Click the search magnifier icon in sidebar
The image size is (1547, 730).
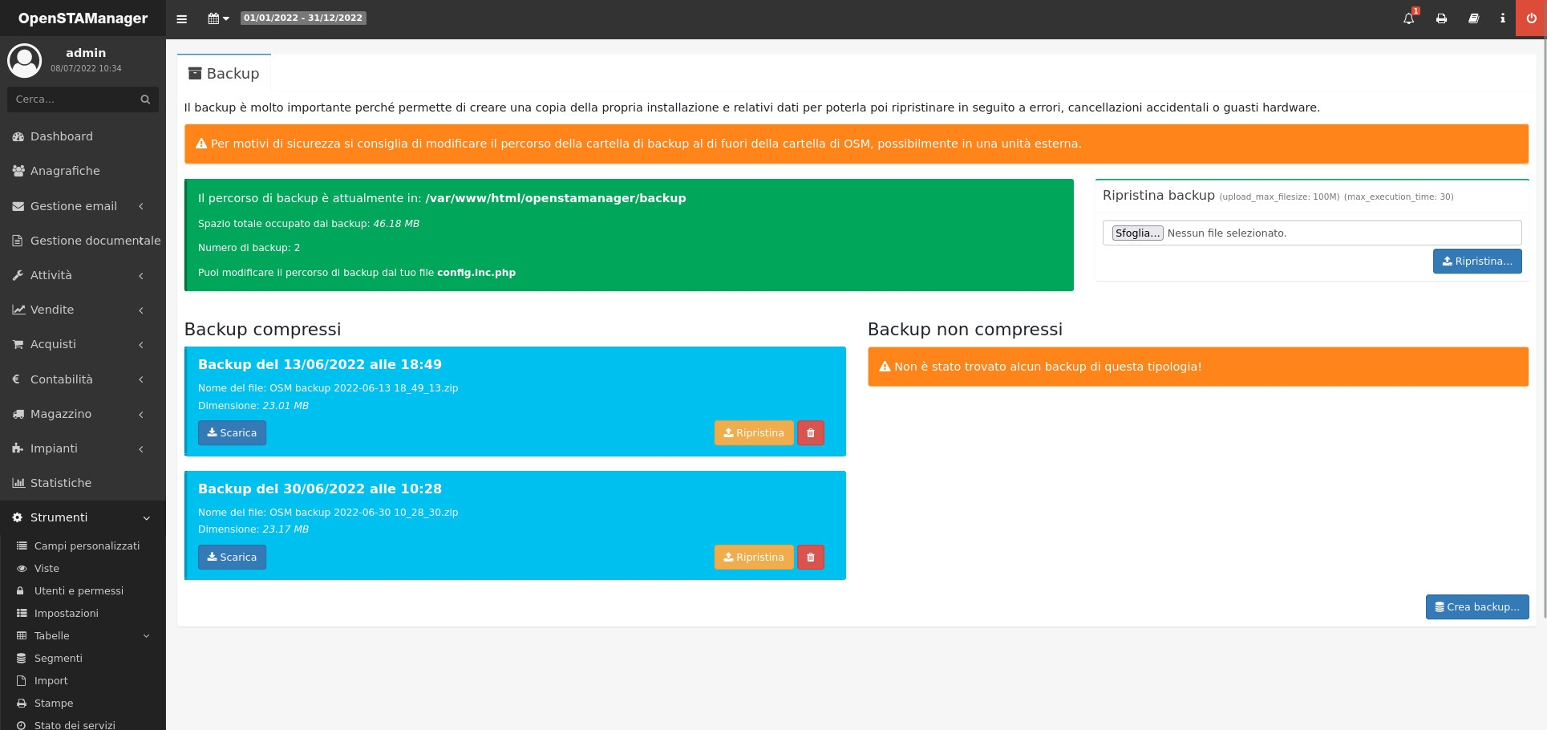point(145,99)
